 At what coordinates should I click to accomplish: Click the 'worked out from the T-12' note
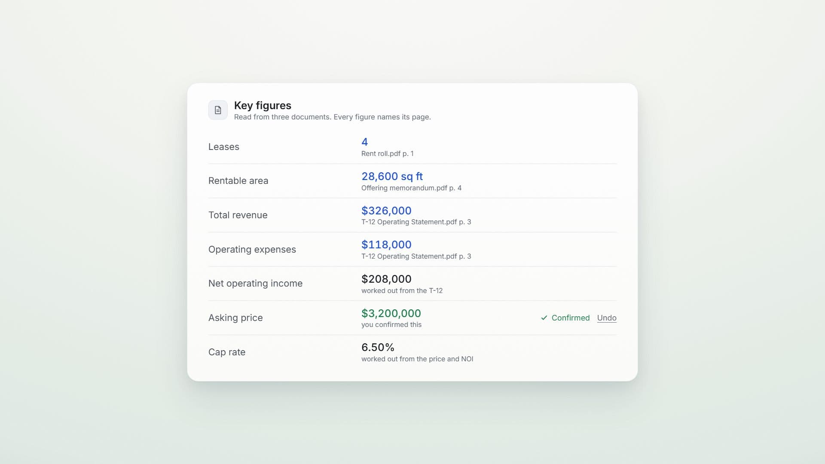(402, 290)
